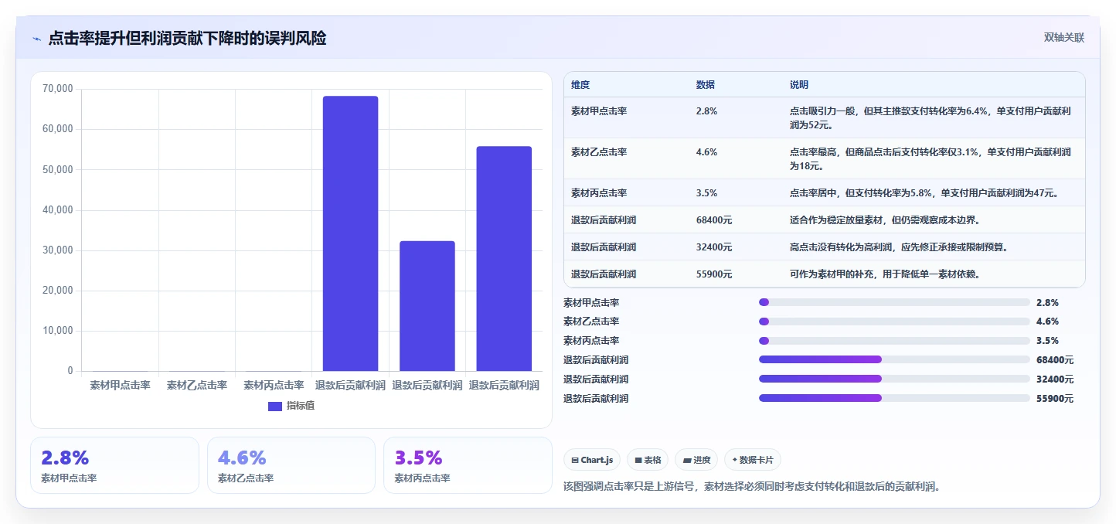
Task: Click progress bar for 素材丙点击率 3.5%
Action: pos(894,341)
